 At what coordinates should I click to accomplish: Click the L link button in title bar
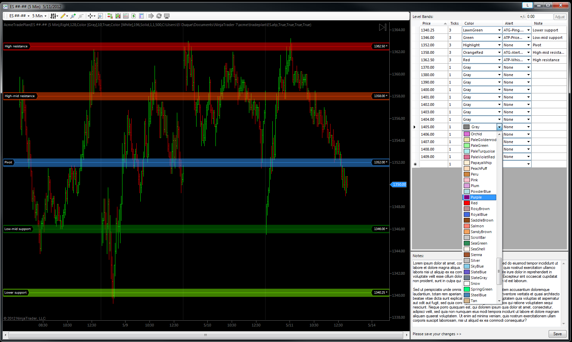527,5
